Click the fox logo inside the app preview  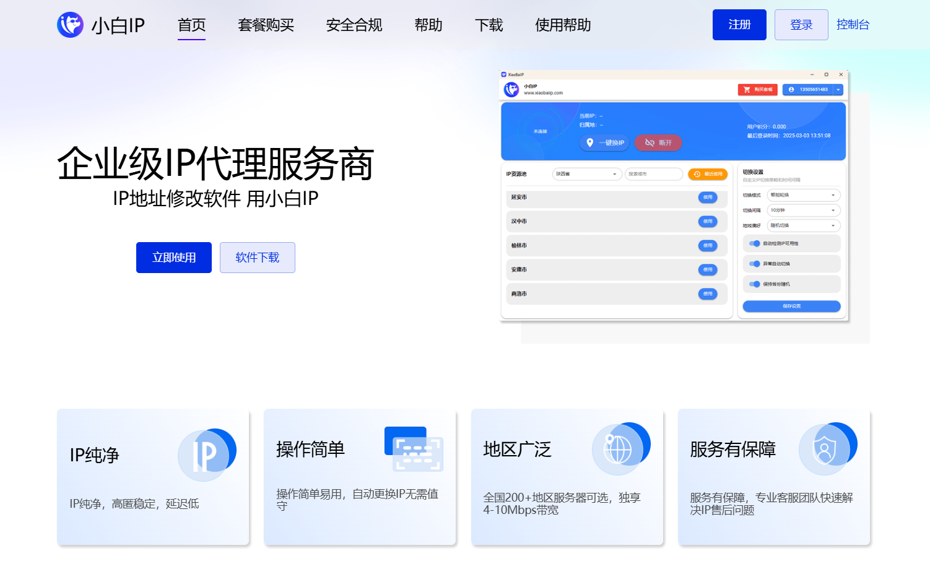(x=511, y=90)
